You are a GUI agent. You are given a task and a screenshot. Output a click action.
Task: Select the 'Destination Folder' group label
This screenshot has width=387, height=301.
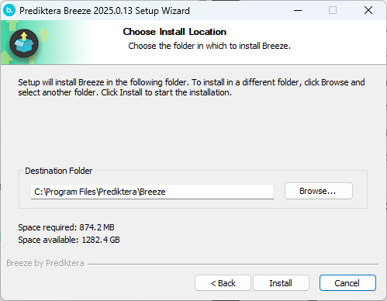[x=59, y=171]
